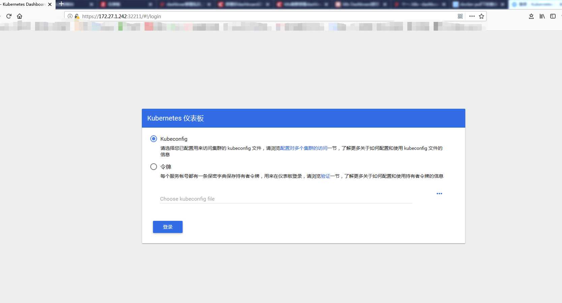Click the insecure connection lock warning icon
Image resolution: width=562 pixels, height=303 pixels.
tap(77, 16)
